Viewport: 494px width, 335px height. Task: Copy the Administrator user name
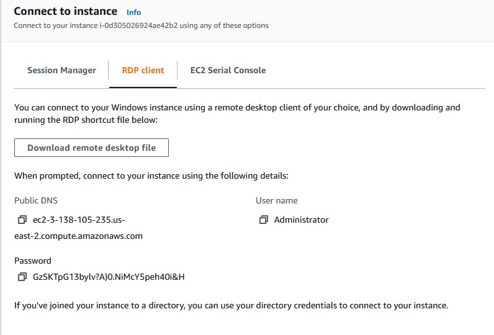(264, 220)
